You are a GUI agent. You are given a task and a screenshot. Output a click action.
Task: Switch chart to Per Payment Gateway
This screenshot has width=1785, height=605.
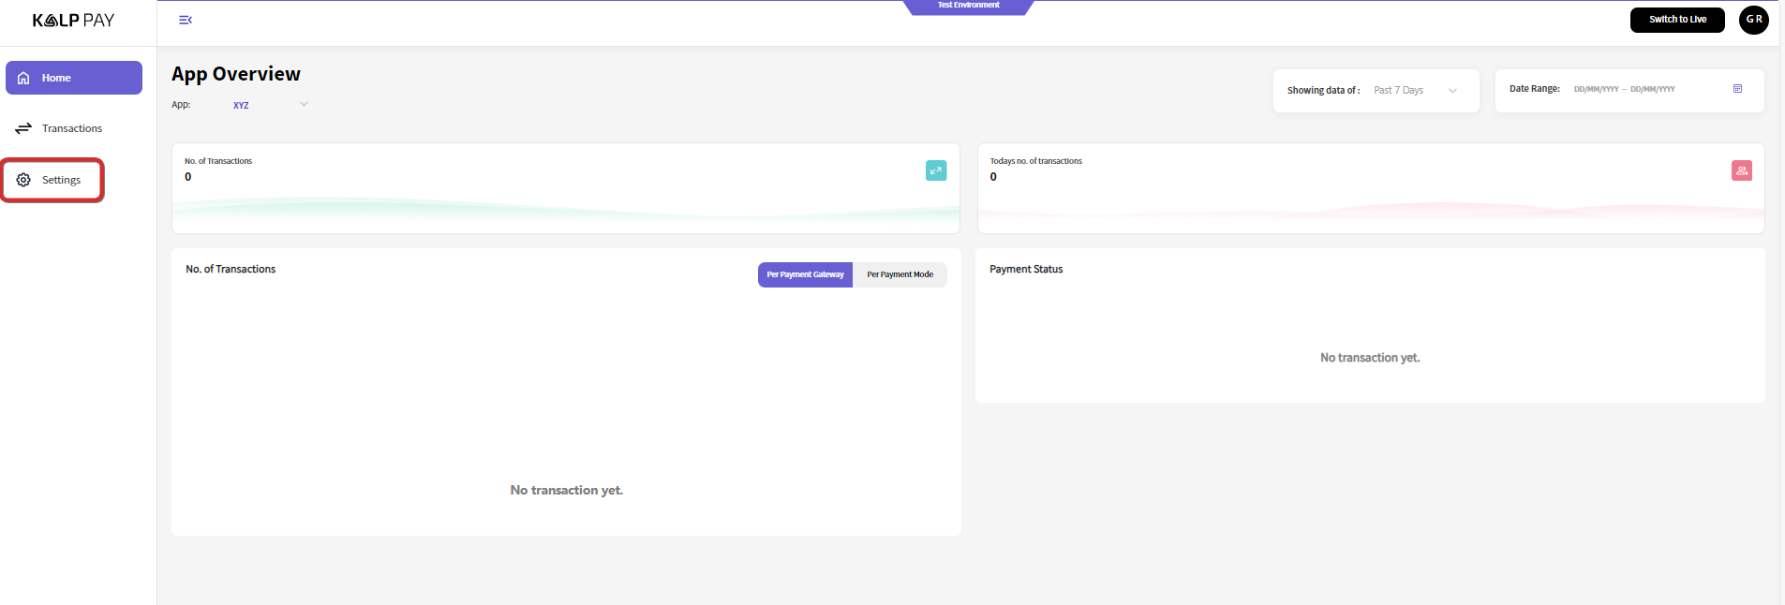[x=805, y=274]
